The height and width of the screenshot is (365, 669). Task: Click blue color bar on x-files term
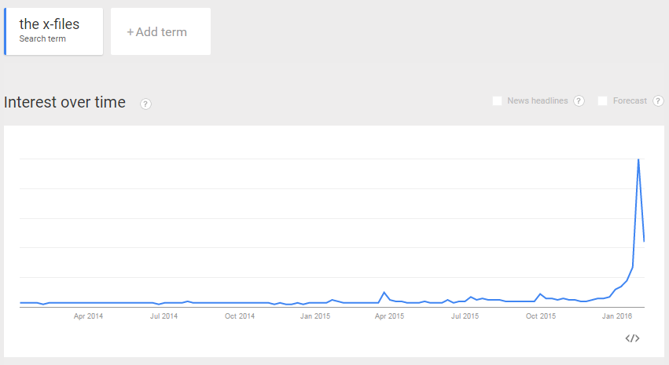click(x=5, y=31)
